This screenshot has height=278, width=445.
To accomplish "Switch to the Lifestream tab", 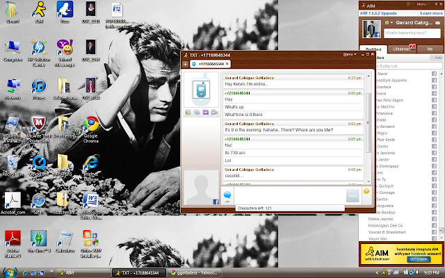I will (402, 49).
